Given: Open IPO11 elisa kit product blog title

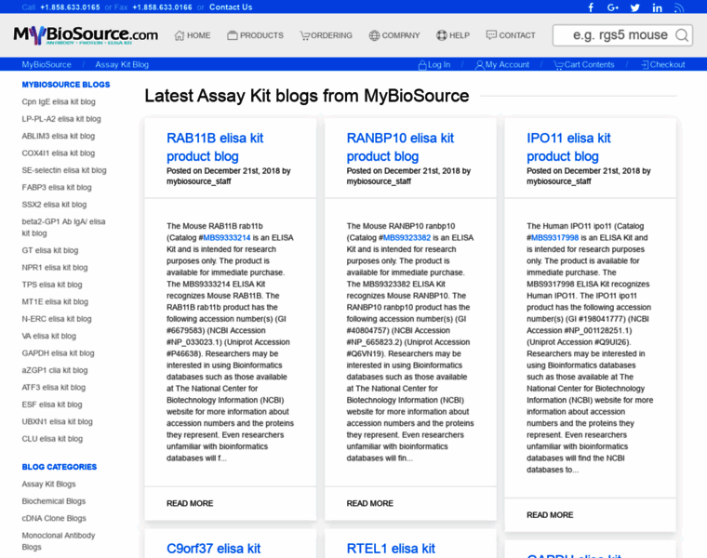Looking at the screenshot, I should click(568, 147).
